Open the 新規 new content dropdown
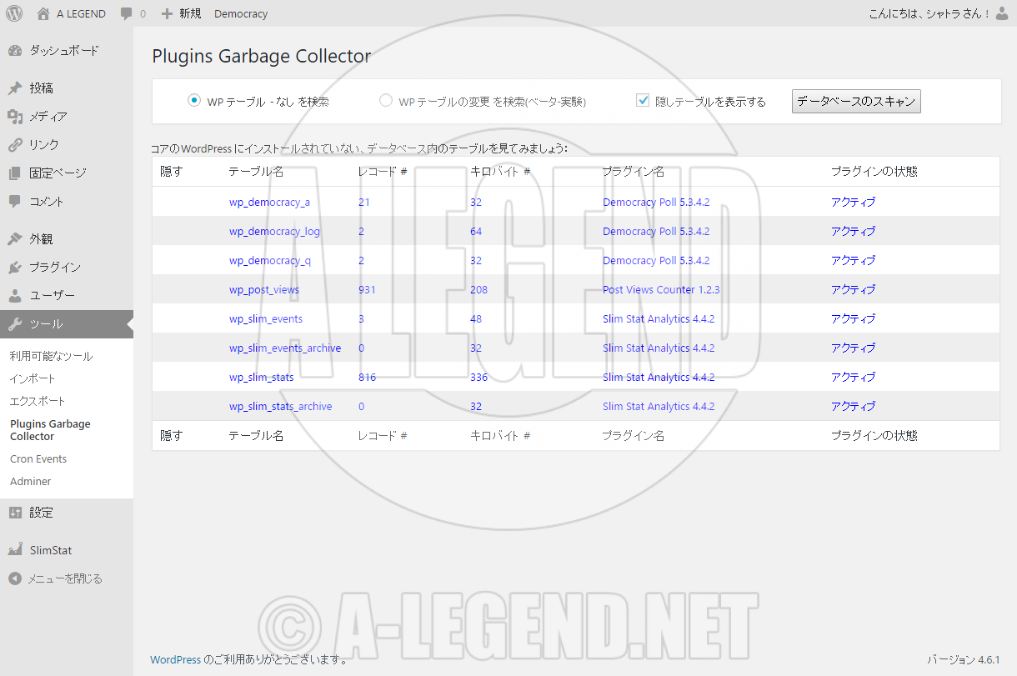The image size is (1017, 676). [182, 13]
